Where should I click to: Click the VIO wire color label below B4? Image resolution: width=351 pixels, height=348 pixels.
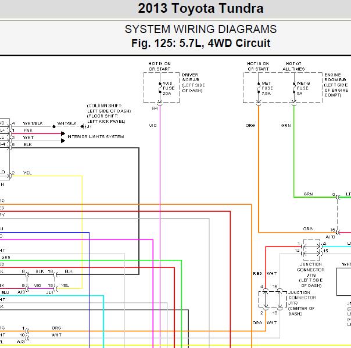pyautogui.click(x=153, y=126)
